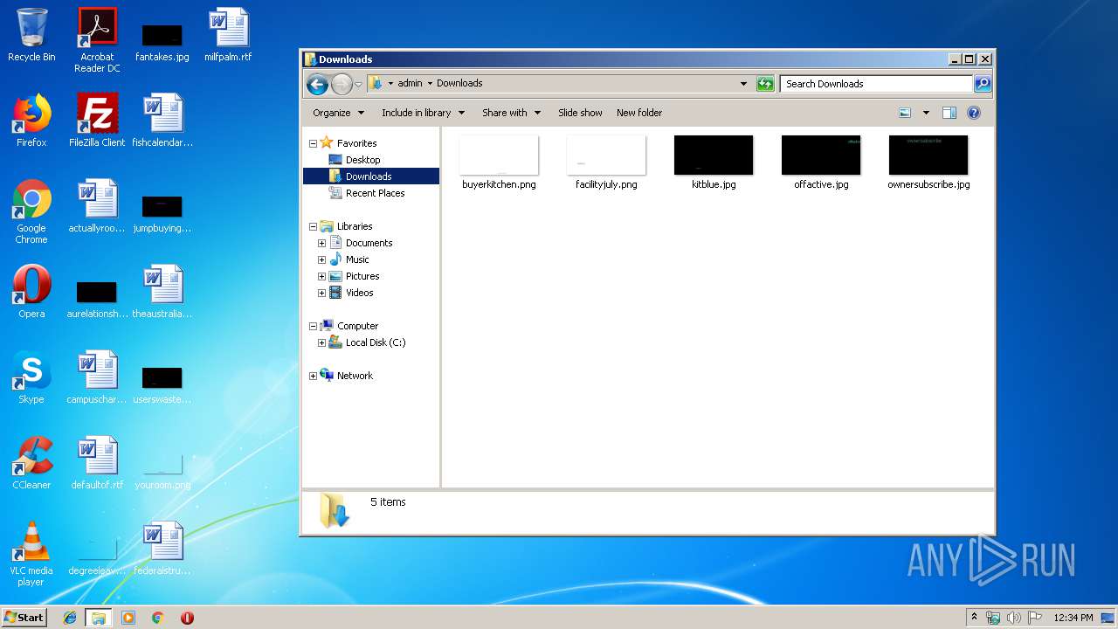Click Slide show in the toolbar
1118x629 pixels.
pyautogui.click(x=580, y=113)
